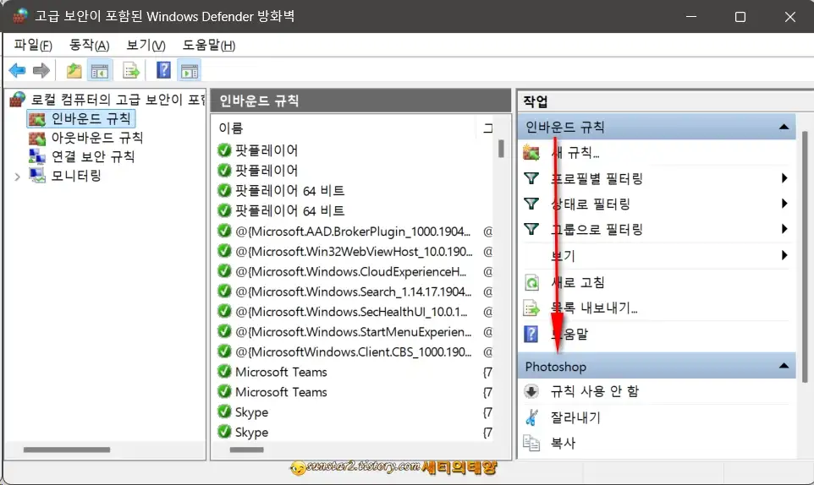Toggle the show/hide console tree icon
The width and height of the screenshot is (814, 485).
point(99,70)
